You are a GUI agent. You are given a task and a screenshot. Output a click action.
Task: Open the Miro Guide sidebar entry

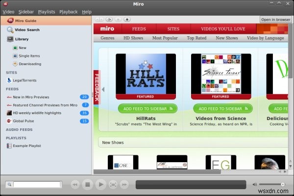[46, 21]
